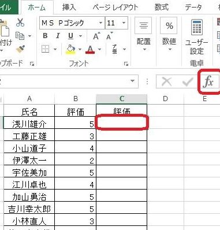Toggle Underline formatting
This screenshot has height=230, width=220.
point(70,36)
